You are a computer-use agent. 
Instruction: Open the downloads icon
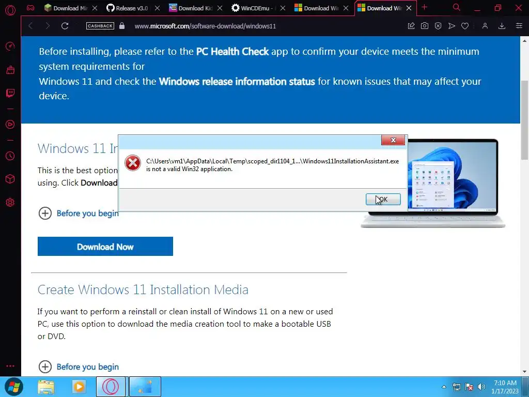[x=502, y=26]
